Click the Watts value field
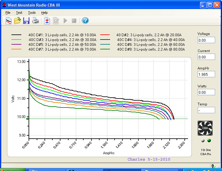The width and height of the screenshot is (222, 171). (206, 93)
